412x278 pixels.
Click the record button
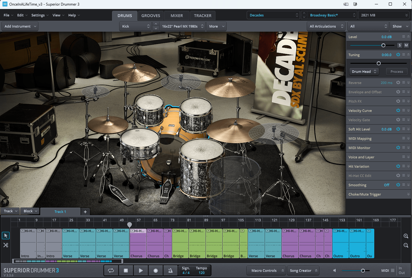click(x=156, y=271)
